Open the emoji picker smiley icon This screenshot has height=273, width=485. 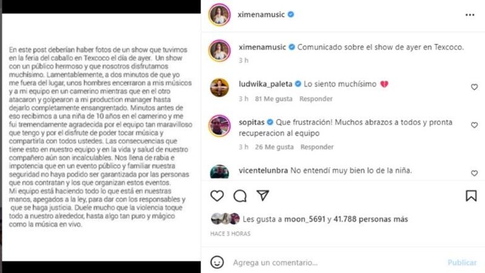coord(217,262)
